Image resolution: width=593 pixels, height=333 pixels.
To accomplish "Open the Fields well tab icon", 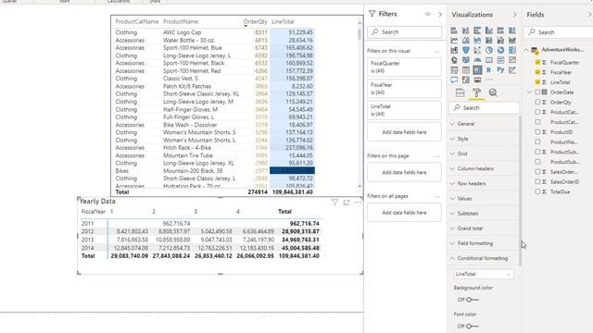I will point(460,92).
